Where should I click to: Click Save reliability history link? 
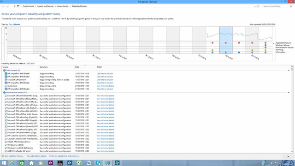point(14,156)
